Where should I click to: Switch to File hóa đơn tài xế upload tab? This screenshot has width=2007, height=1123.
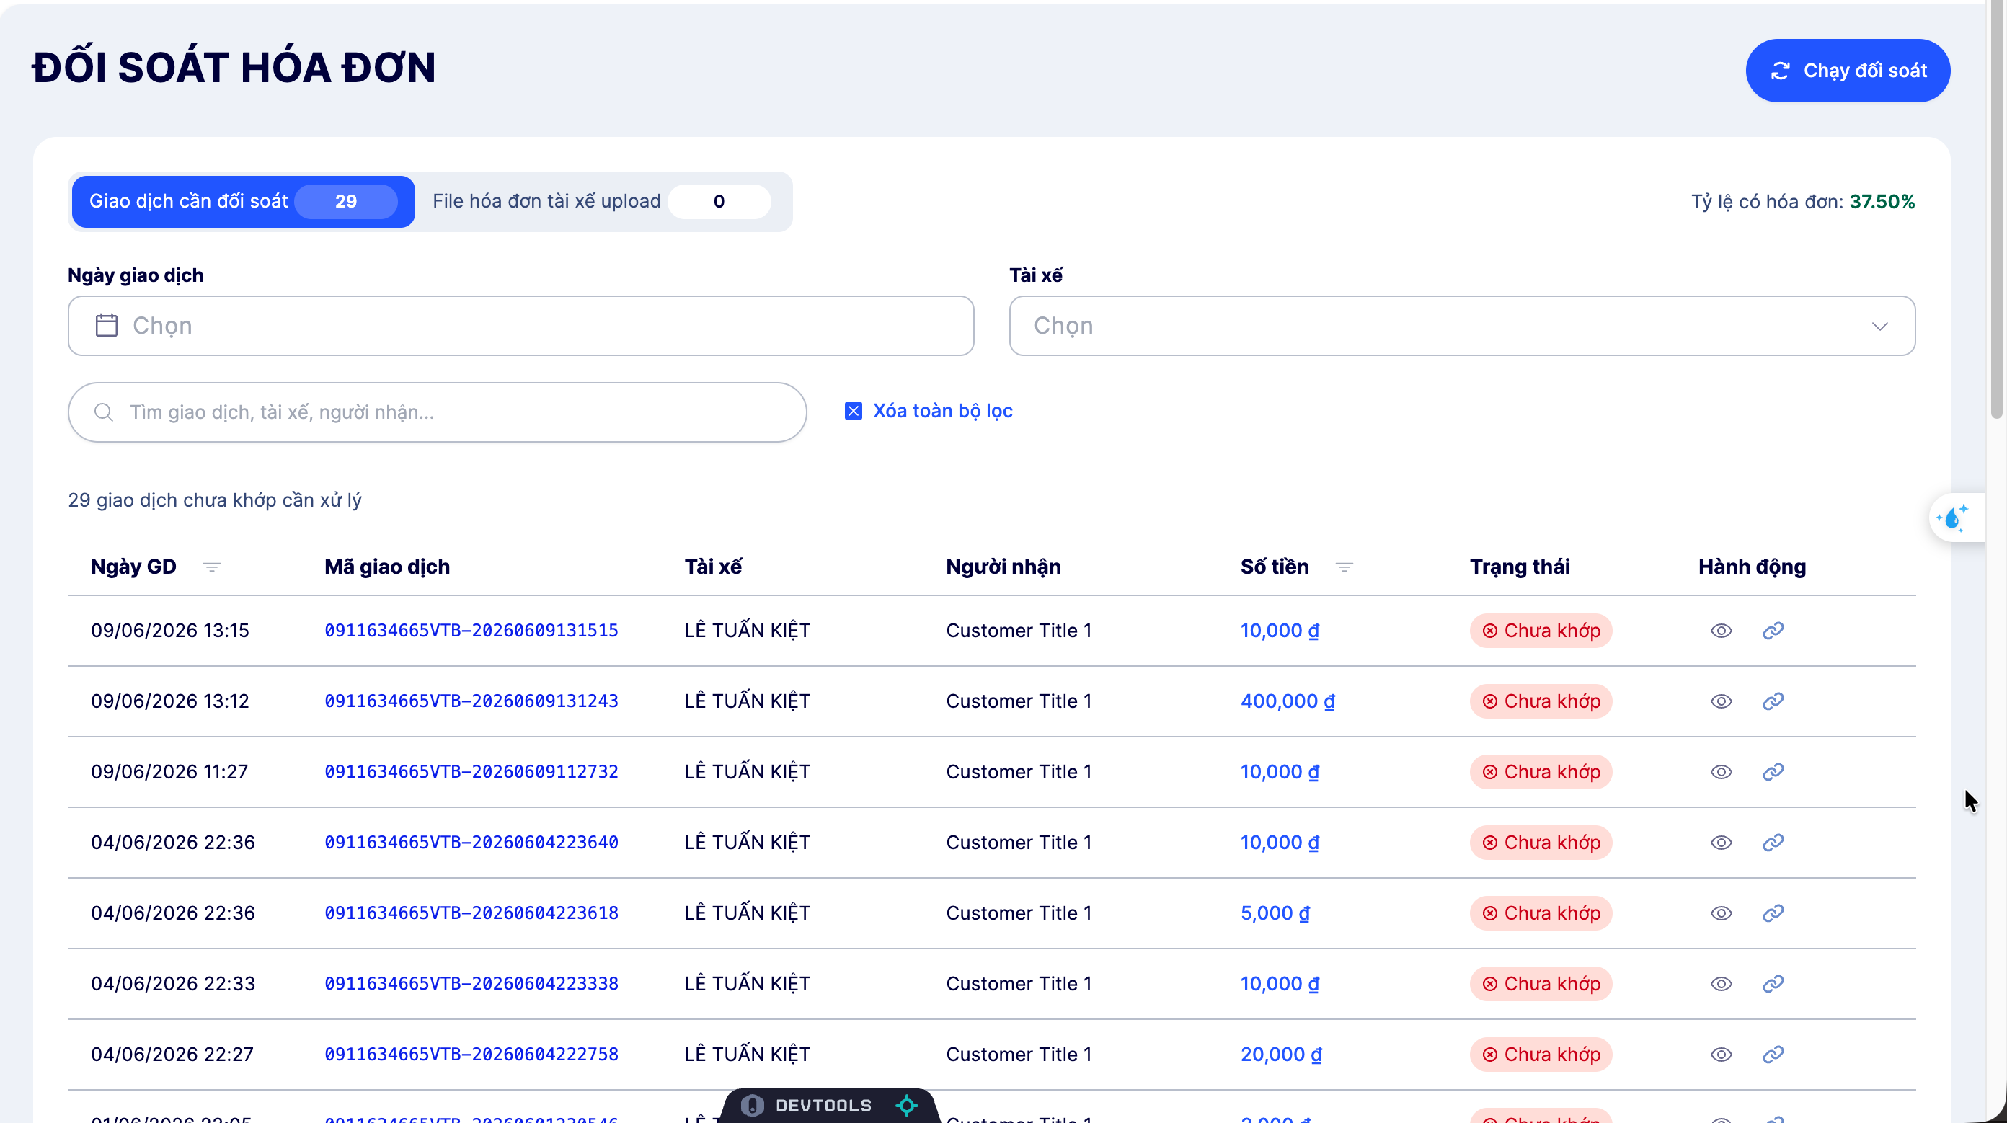click(x=601, y=202)
